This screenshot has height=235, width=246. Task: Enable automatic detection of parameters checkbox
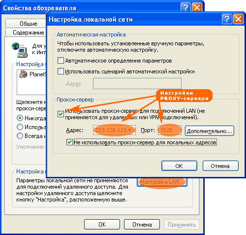61,61
